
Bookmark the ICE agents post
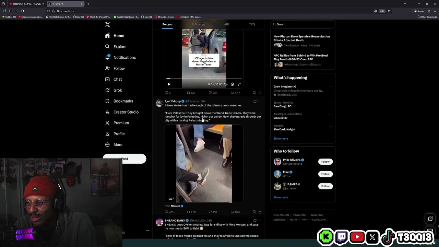click(254, 93)
